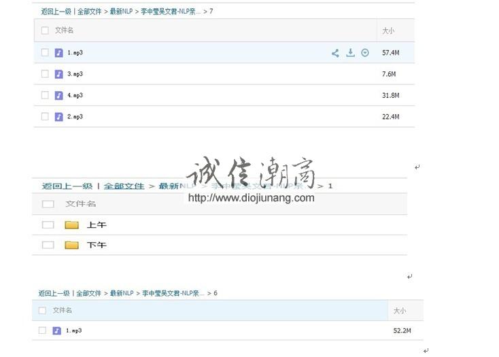Open 最新NLP in the folder 6 breadcrumb

point(122,293)
